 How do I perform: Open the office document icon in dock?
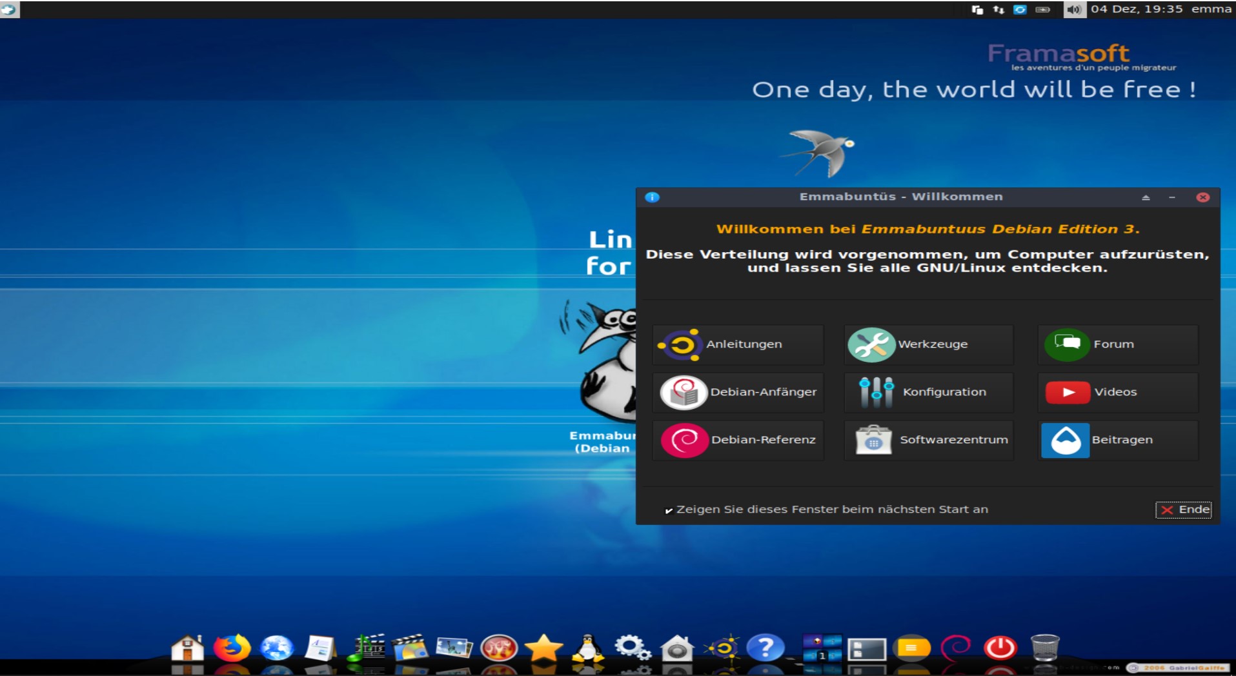point(320,648)
